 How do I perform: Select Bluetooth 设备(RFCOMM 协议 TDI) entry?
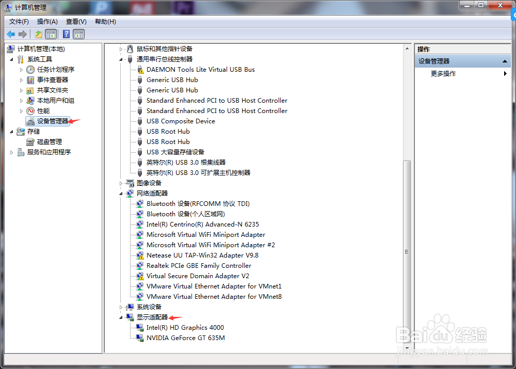coord(198,204)
